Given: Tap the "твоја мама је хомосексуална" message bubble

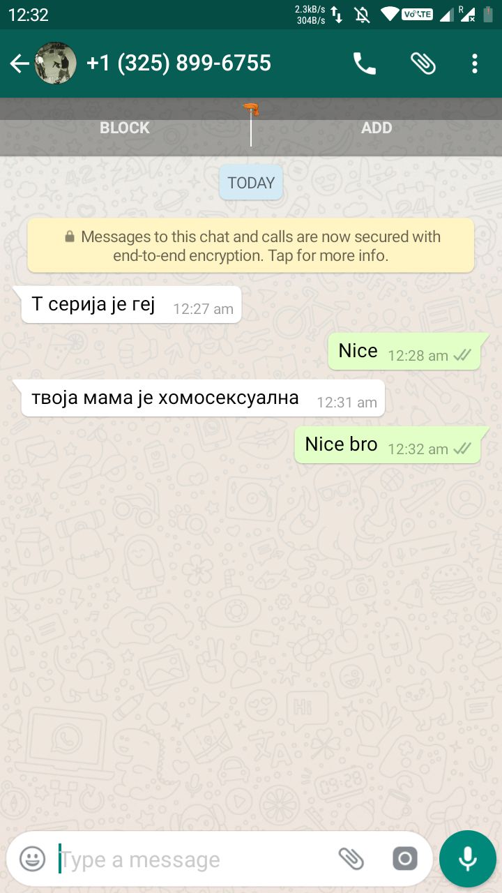Looking at the screenshot, I should tap(204, 398).
